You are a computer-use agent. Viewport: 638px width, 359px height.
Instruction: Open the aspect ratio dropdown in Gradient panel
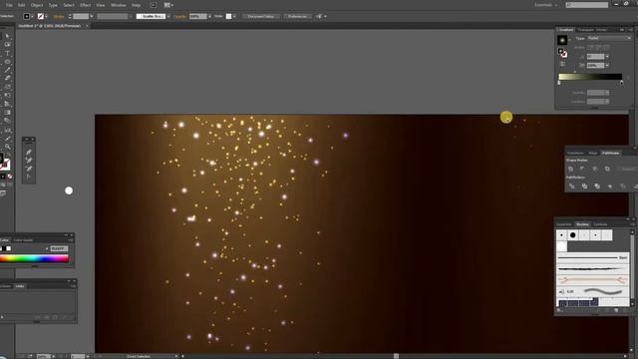[607, 65]
